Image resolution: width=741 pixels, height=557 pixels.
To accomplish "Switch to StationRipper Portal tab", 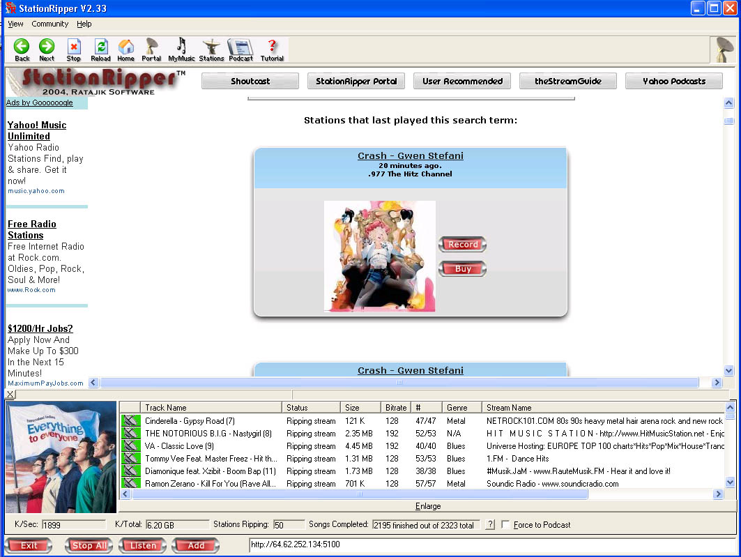I will pos(356,82).
